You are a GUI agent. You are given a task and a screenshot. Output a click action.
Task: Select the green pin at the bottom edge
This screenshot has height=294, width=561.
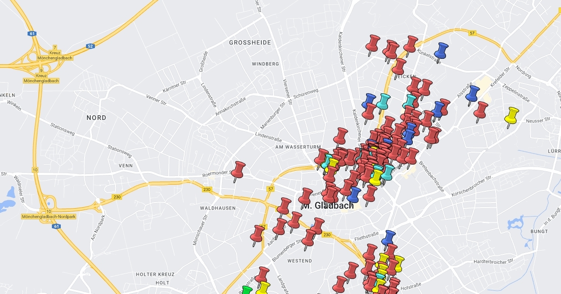[x=246, y=290]
